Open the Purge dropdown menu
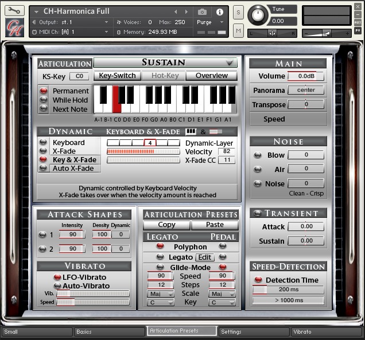This screenshot has width=365, height=340. (x=208, y=22)
